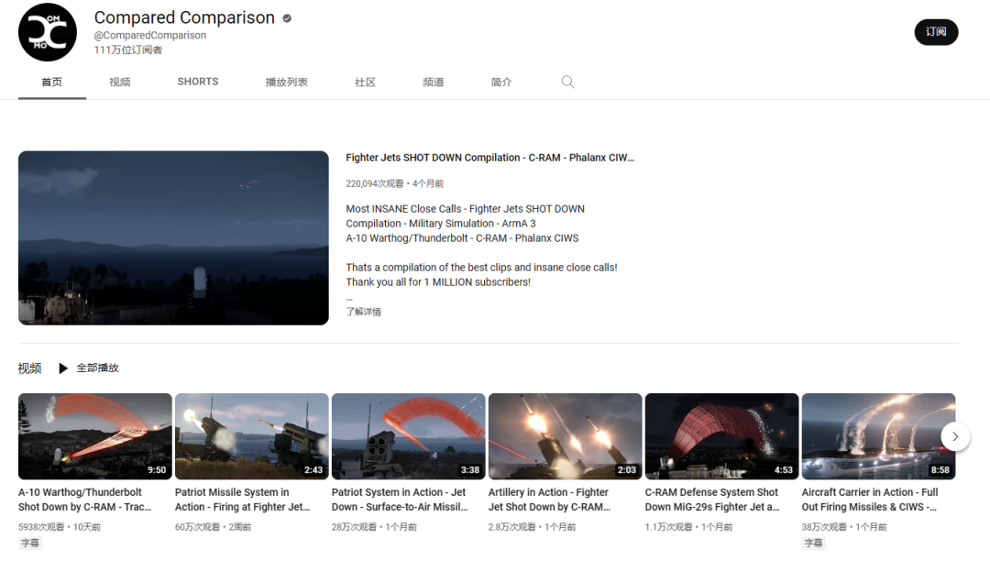Click the Compared Comparison channel avatar logo
The height and width of the screenshot is (561, 990).
(x=48, y=32)
